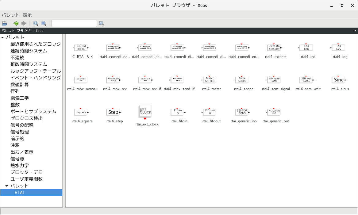Click inside the search text field
This screenshot has width=358, height=215.
coord(74,23)
